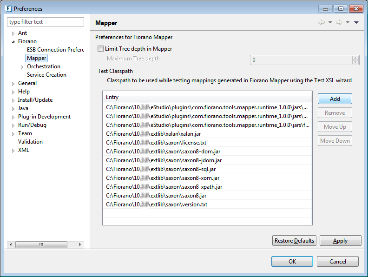368x277 pixels.
Task: Select the Service Creation preference page
Action: [x=46, y=75]
